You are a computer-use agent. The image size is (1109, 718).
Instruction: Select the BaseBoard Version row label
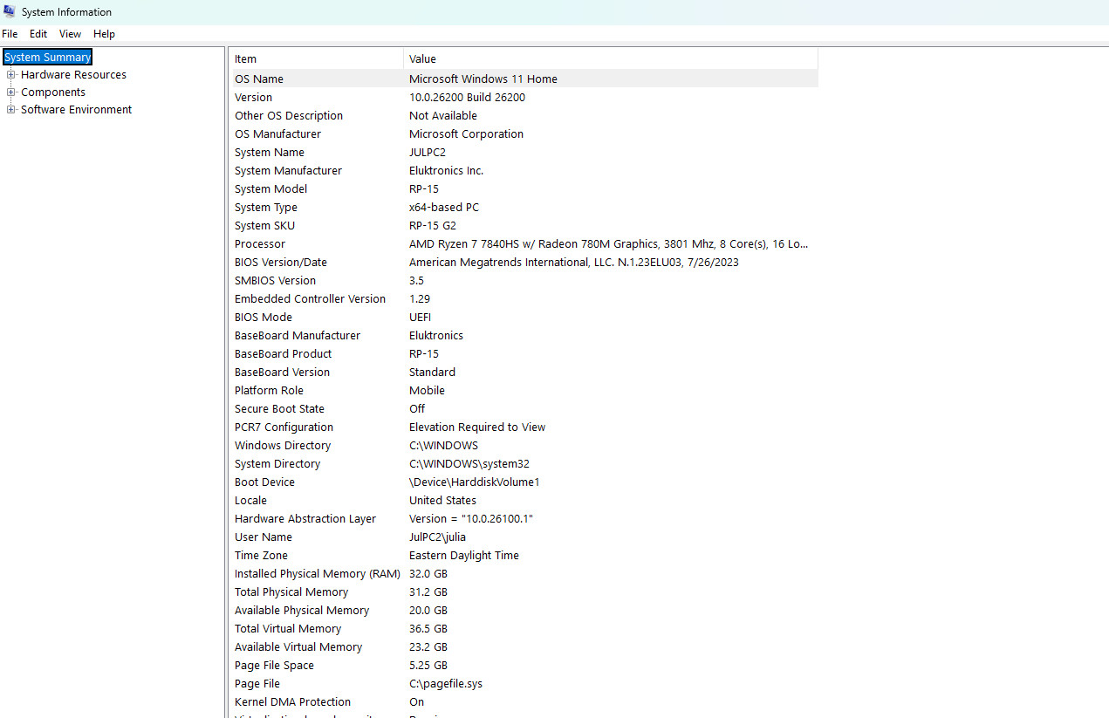[x=282, y=373]
